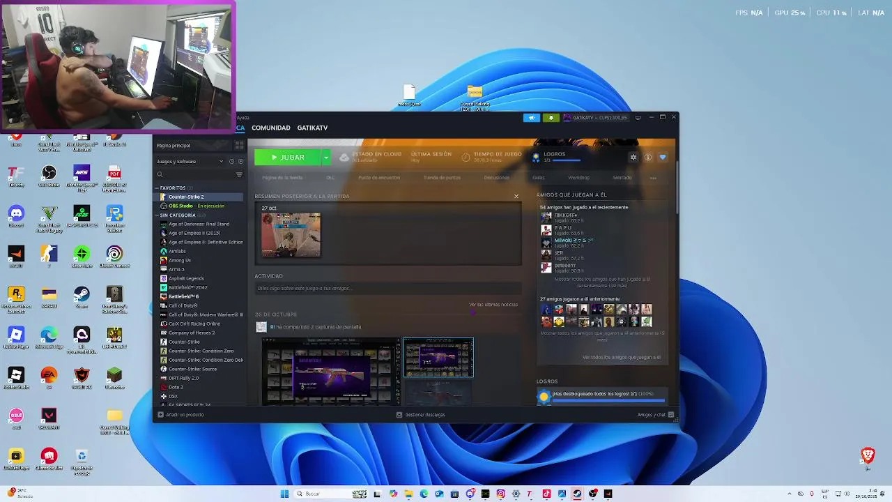Open the osu! desktop shortcut
The width and height of the screenshot is (892, 502).
(x=16, y=418)
